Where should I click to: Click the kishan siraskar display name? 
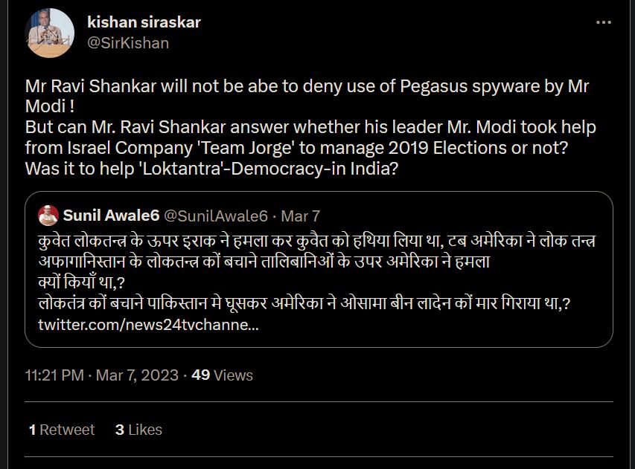coord(144,22)
